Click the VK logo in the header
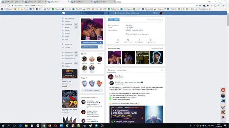229x128 pixels. (64, 13)
